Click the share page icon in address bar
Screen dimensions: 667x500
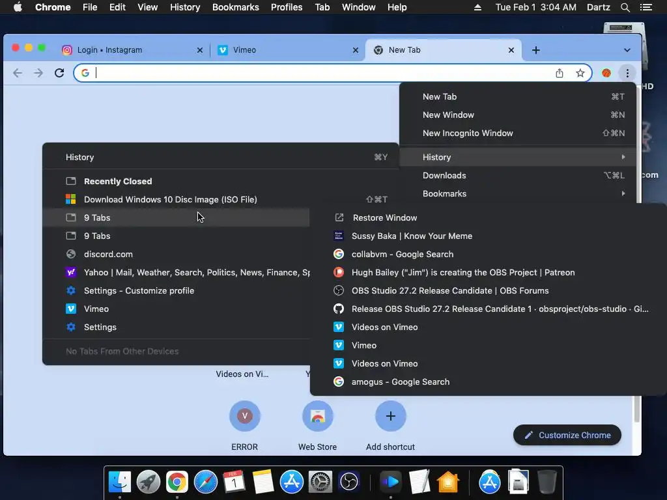pos(560,73)
